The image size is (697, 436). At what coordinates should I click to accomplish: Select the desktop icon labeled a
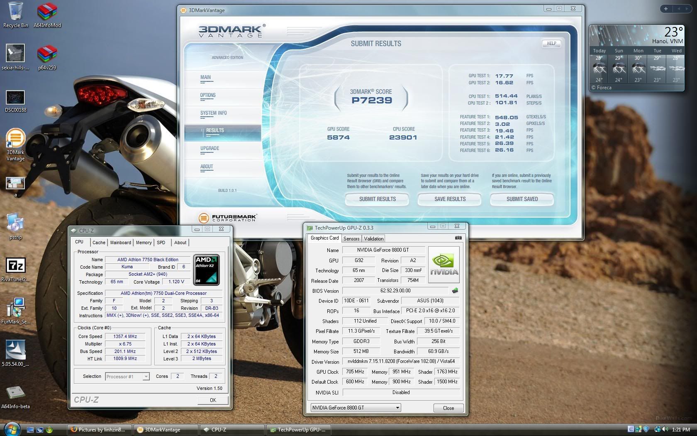click(15, 186)
